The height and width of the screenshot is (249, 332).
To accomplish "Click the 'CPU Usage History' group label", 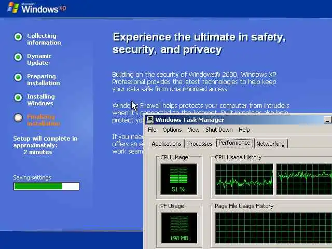I will (x=238, y=157).
